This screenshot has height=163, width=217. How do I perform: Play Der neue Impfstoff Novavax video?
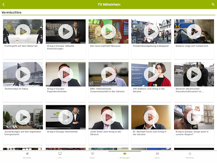[x=108, y=31]
